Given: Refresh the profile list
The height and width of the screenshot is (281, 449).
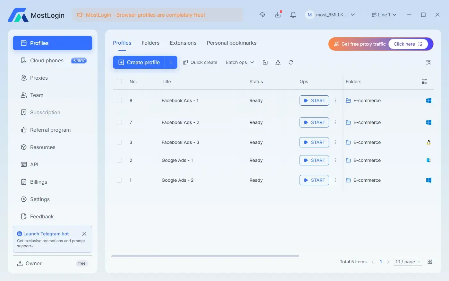Looking at the screenshot, I should click(x=291, y=62).
